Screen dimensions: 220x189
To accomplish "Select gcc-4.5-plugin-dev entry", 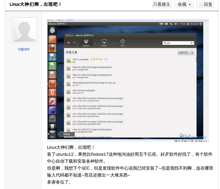I will [x=130, y=68].
